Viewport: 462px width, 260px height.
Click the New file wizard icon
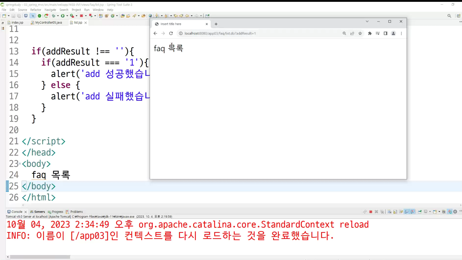coord(4,16)
